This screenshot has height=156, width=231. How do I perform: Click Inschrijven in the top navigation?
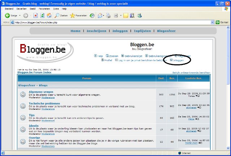click(x=97, y=31)
